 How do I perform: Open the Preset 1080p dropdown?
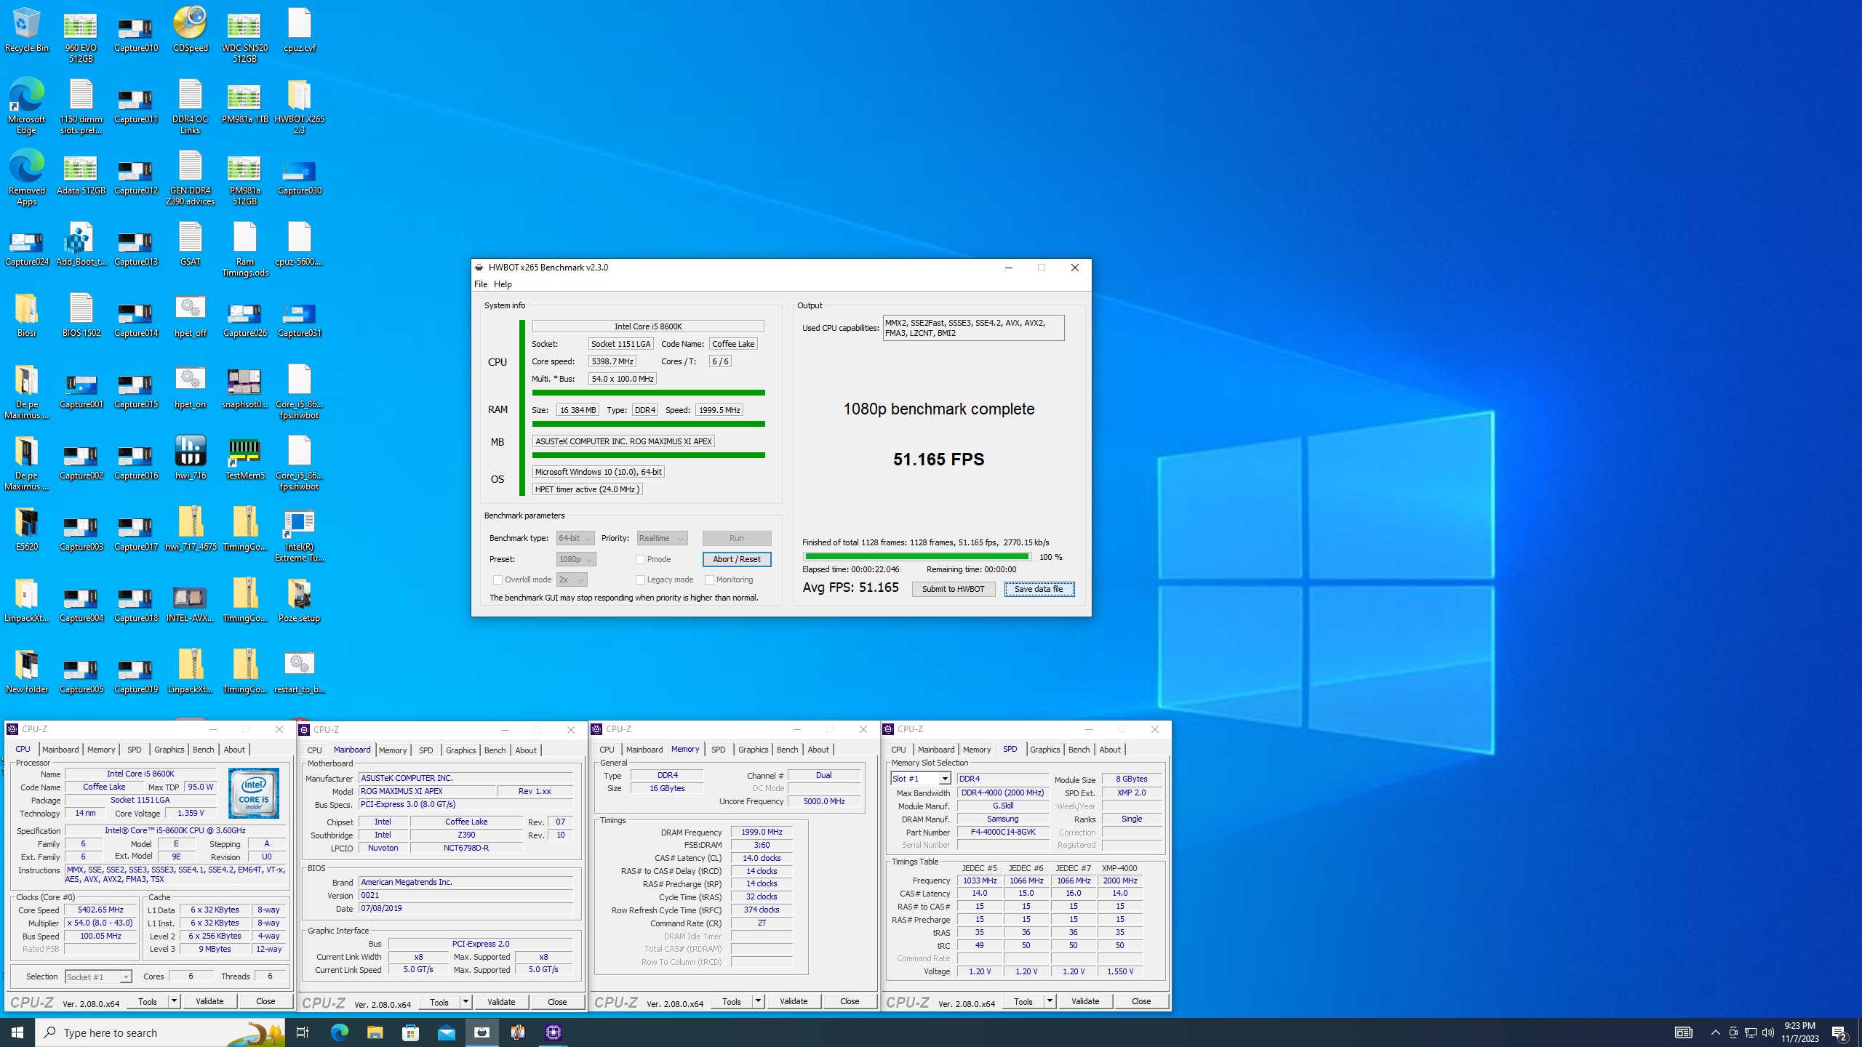576,559
